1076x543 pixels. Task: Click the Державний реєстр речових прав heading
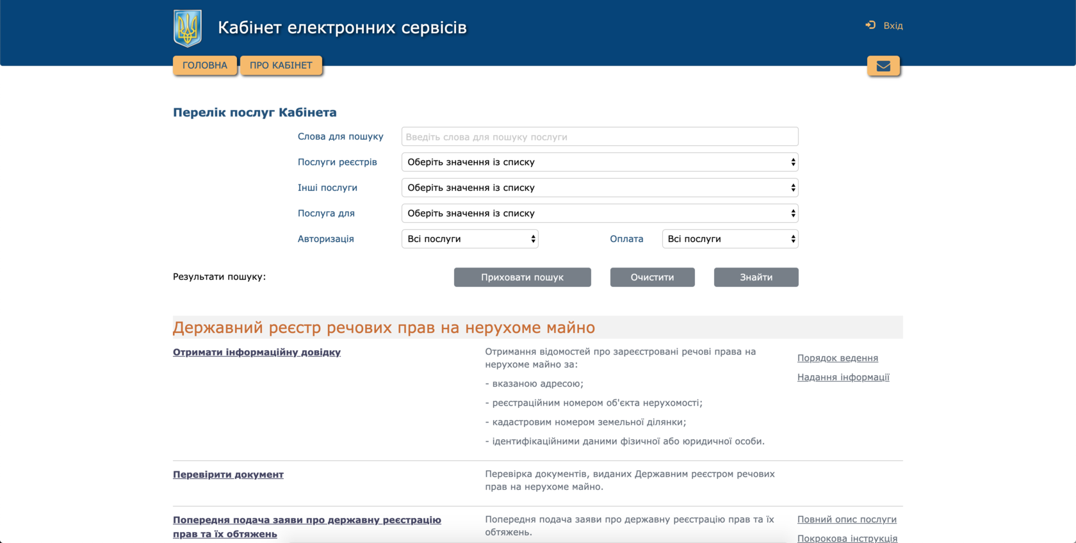[x=384, y=328]
